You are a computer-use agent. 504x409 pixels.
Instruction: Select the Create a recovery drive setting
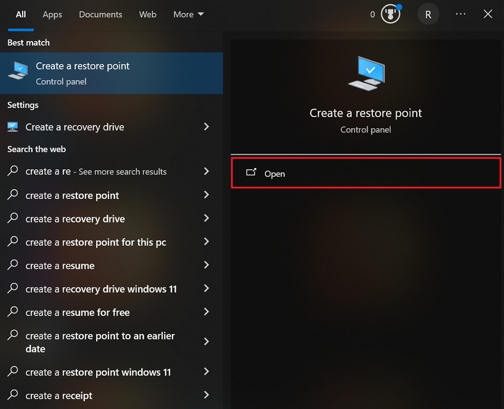point(75,126)
